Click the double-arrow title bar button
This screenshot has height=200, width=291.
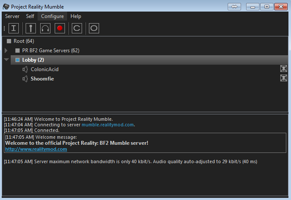pos(234,7)
